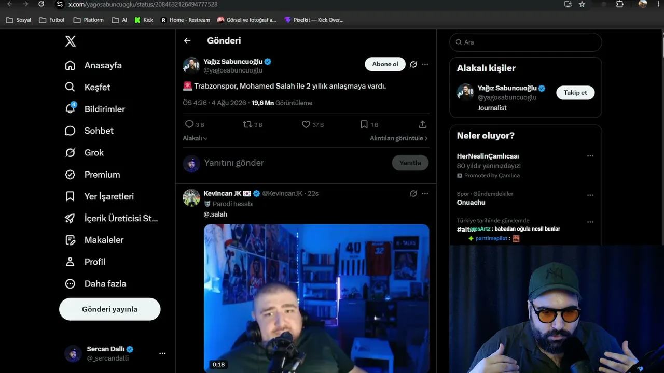Open Yer İşaretleri bookmarks page
This screenshot has height=373, width=664.
tap(99, 196)
